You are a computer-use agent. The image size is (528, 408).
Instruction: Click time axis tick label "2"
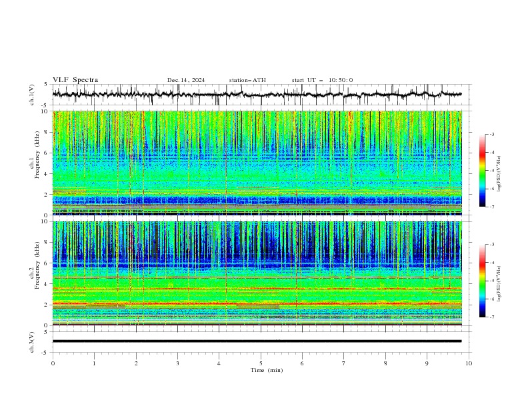[x=136, y=363]
